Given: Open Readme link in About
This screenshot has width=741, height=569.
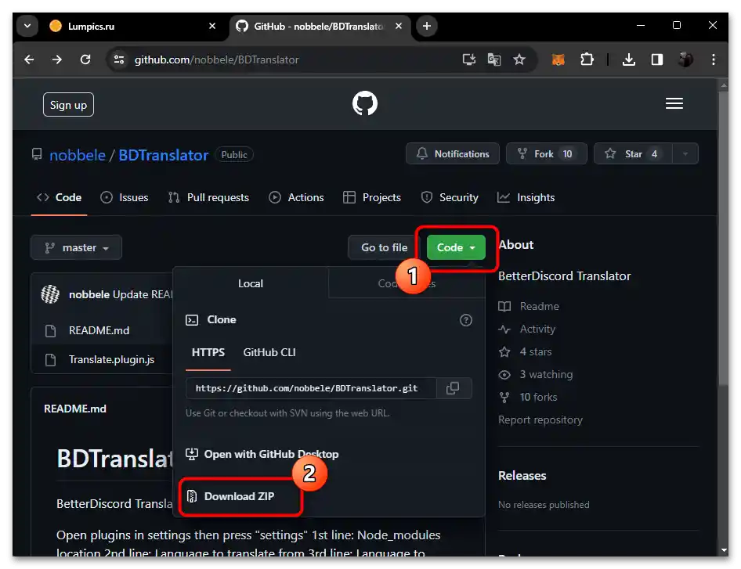Looking at the screenshot, I should pos(529,307).
